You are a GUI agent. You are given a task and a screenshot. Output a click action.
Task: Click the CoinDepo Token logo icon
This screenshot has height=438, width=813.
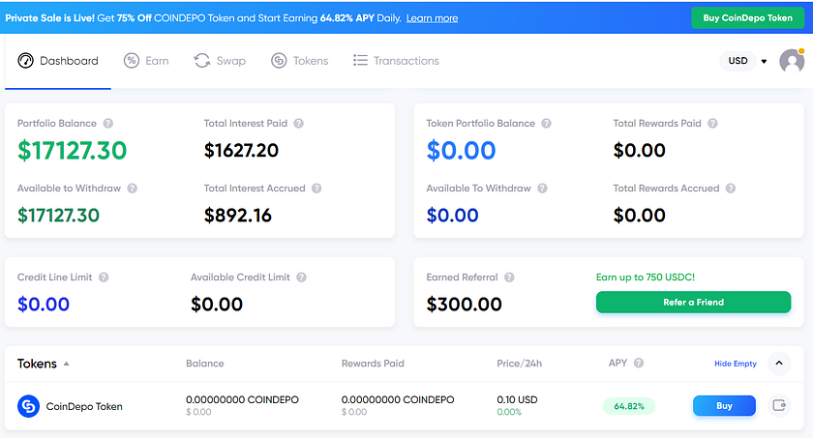[x=28, y=406]
